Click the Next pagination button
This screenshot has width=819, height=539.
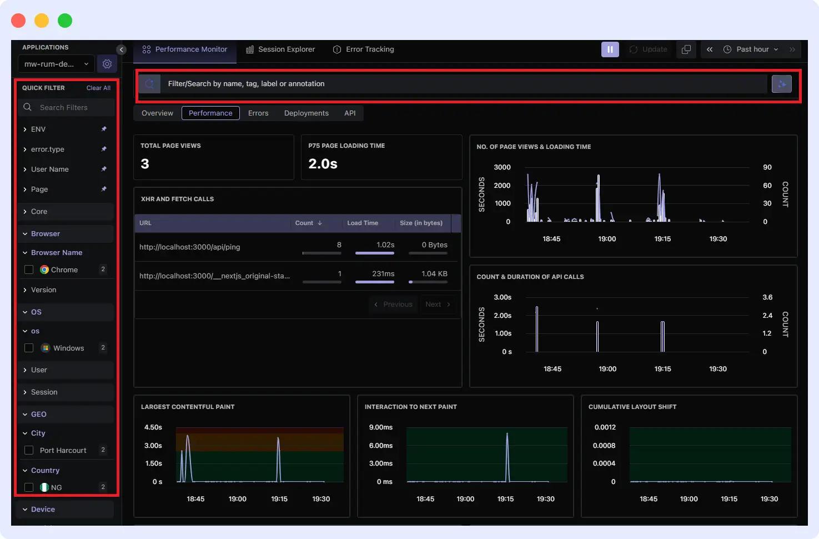click(437, 304)
